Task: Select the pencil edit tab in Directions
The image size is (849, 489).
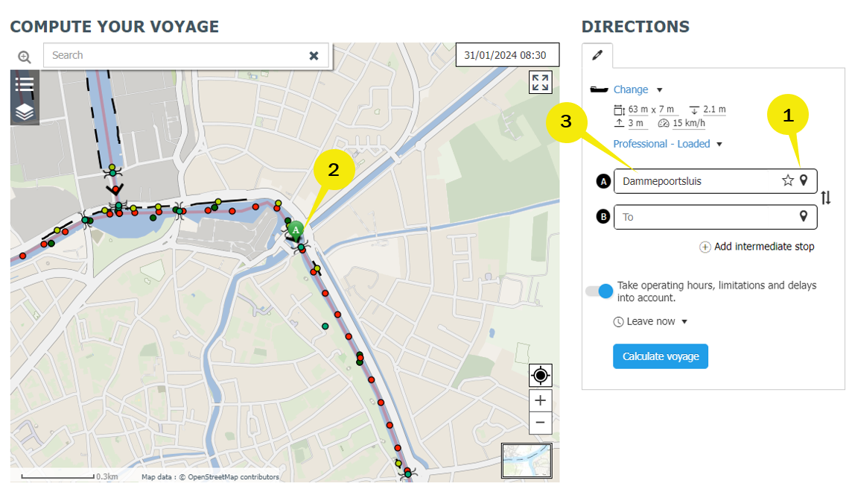Action: click(597, 56)
